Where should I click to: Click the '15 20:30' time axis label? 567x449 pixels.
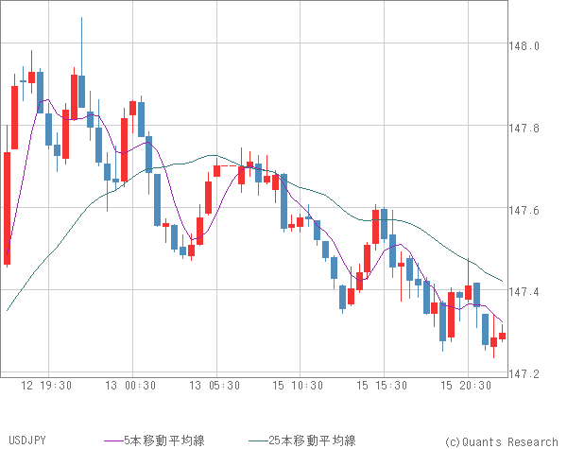pyautogui.click(x=466, y=386)
